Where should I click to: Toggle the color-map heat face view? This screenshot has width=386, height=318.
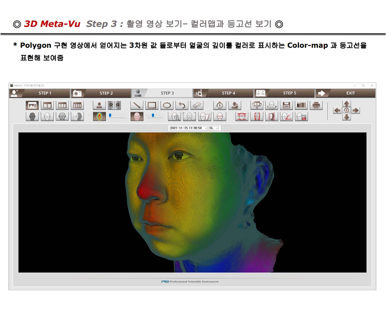click(100, 116)
